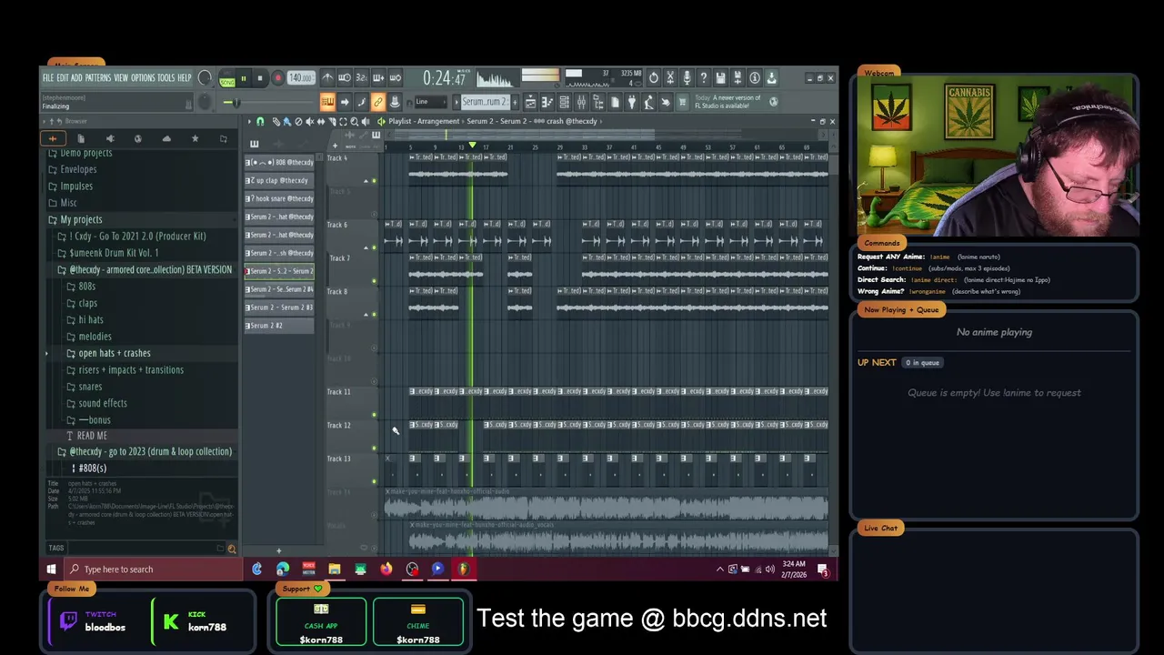
Task: Adjust the main volume slider
Action: point(236,102)
